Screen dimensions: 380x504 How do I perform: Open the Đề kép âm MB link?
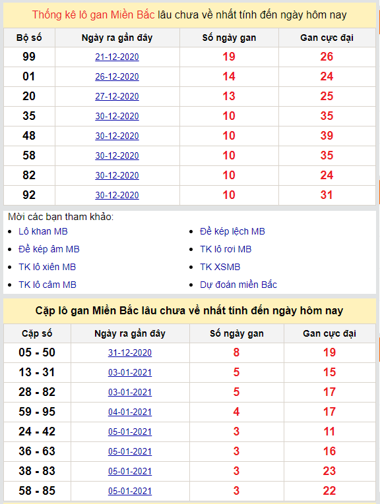(49, 249)
